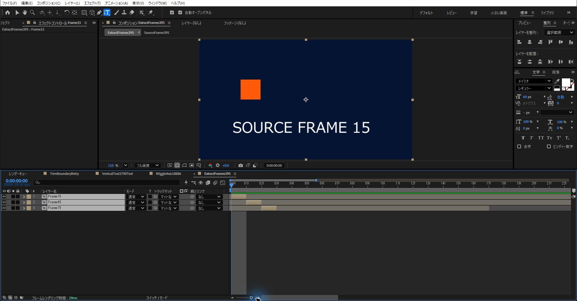This screenshot has height=301, width=577.
Task: Click faux bold T button
Action: click(523, 138)
